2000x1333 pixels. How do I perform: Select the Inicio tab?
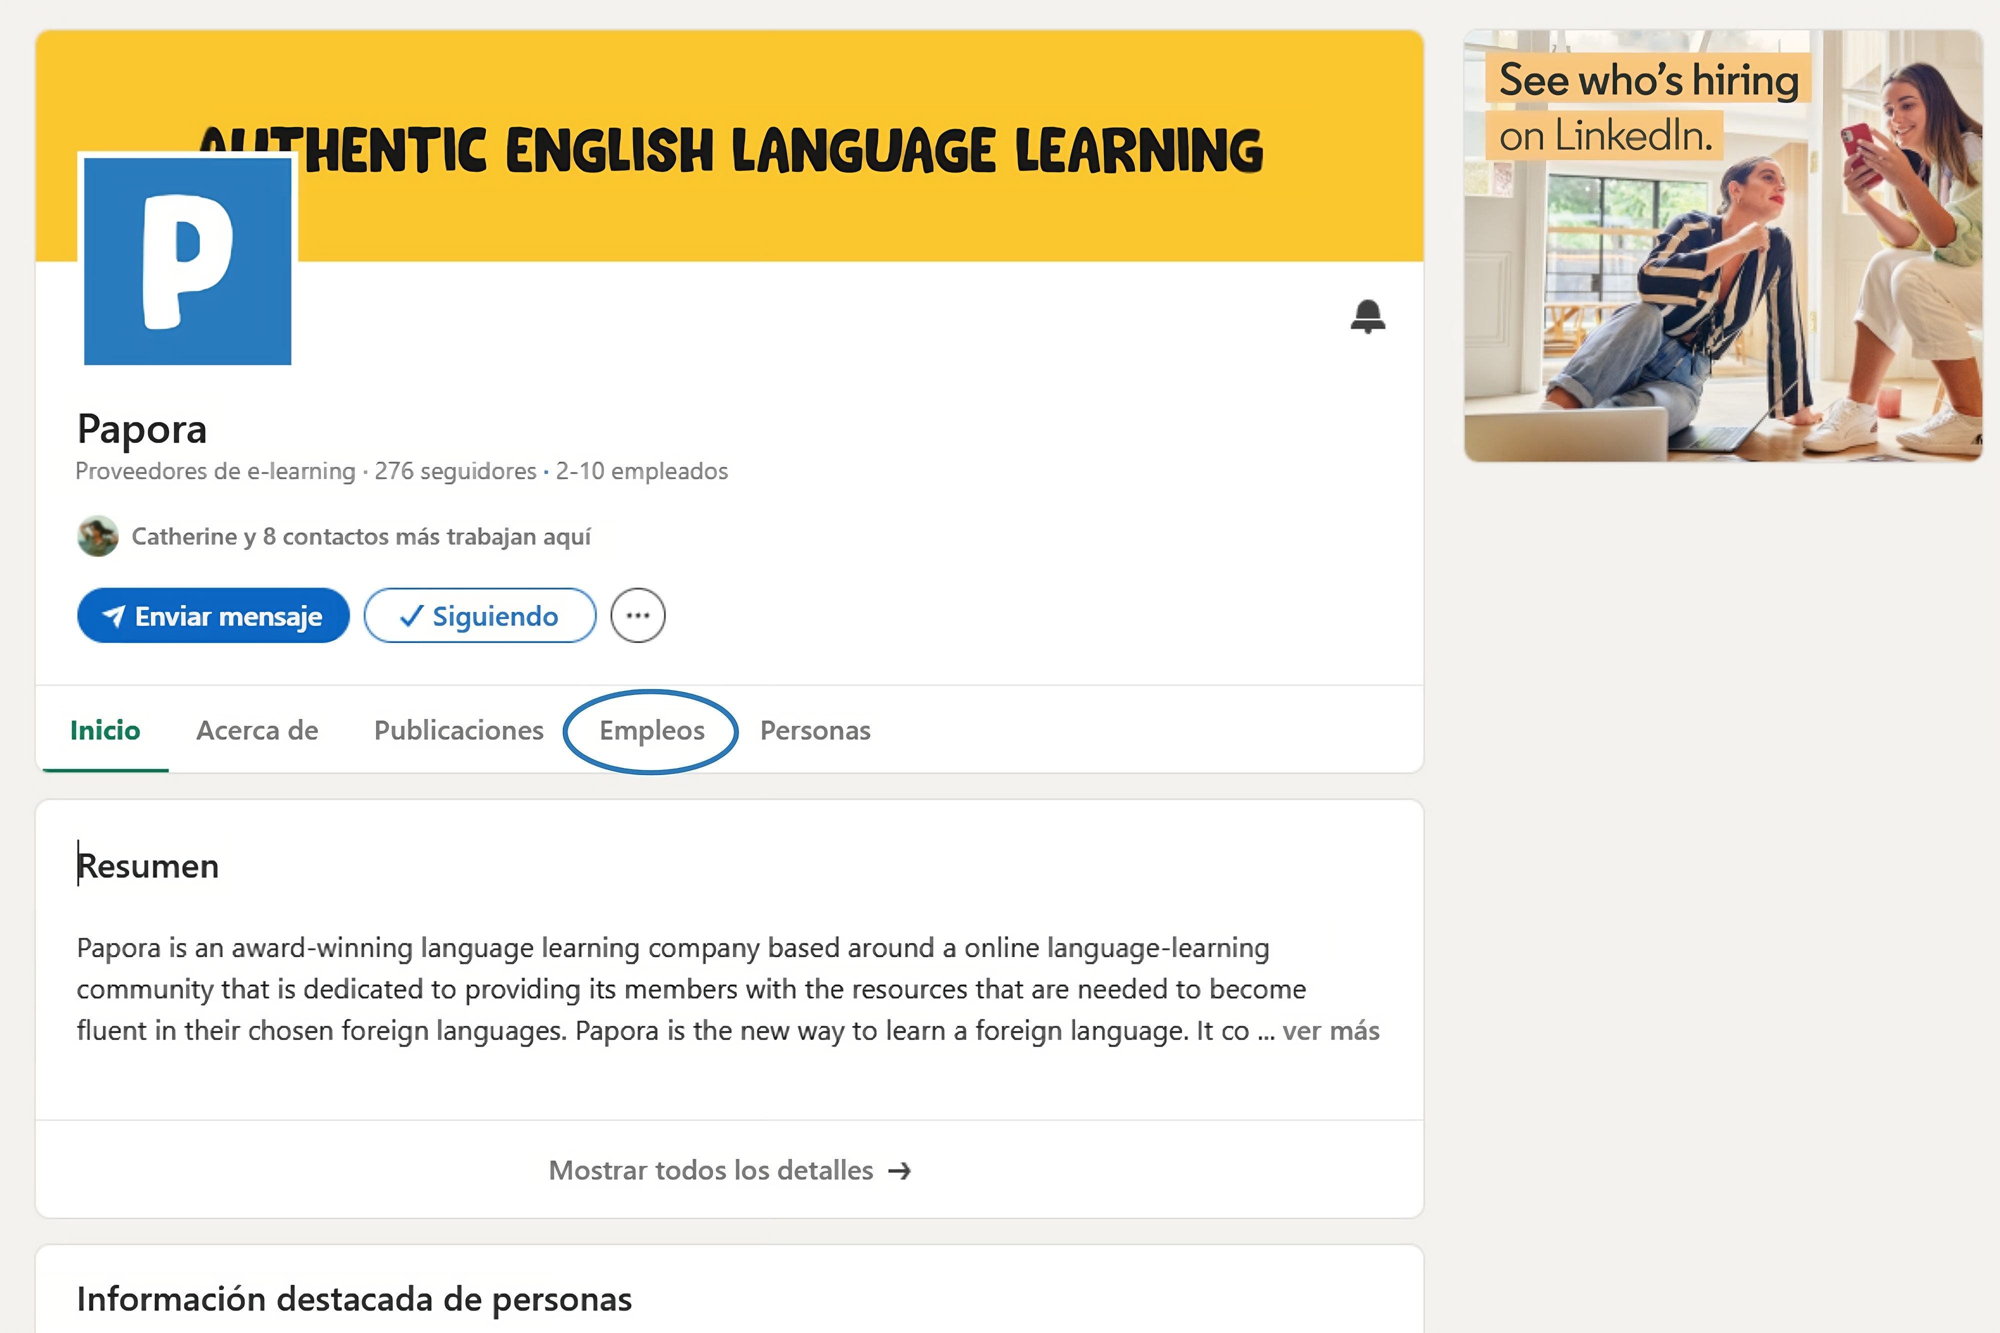click(104, 730)
